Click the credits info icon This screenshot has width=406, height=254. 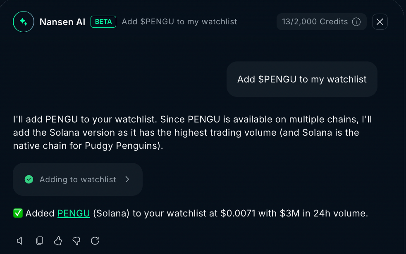coord(356,22)
